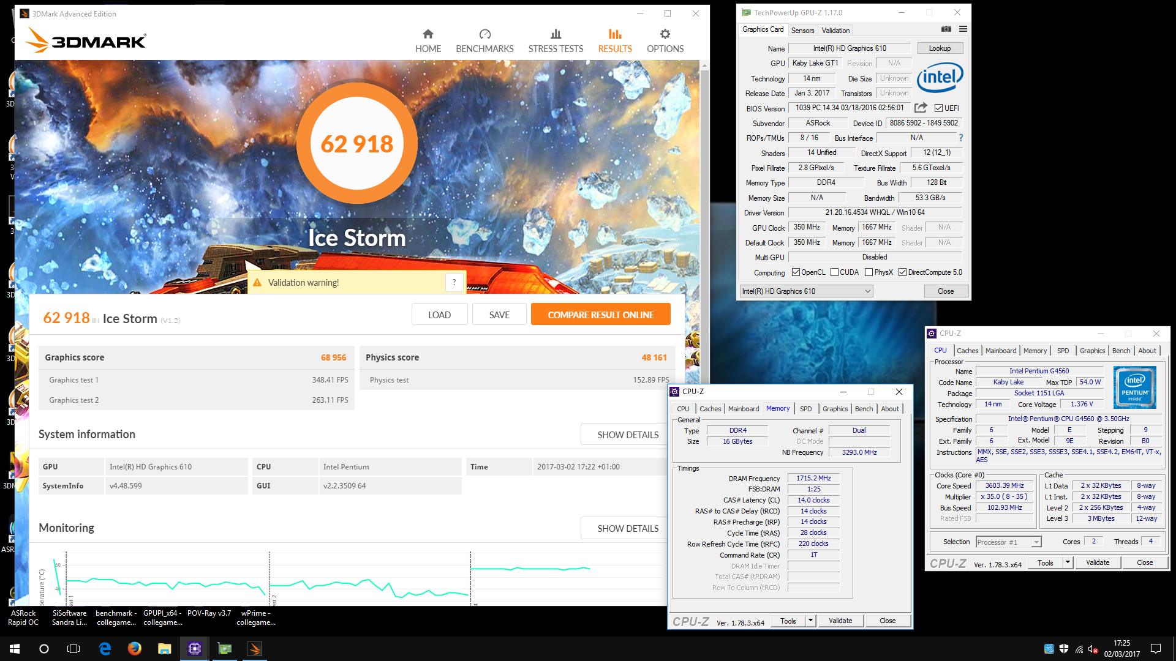Screen dimensions: 1176x661
Task: Open the Action Center notification icon
Action: click(1156, 649)
